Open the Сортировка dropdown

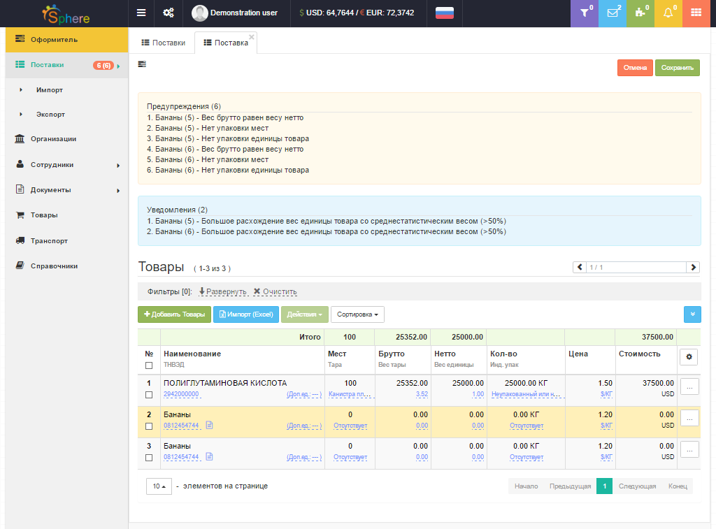(x=357, y=314)
